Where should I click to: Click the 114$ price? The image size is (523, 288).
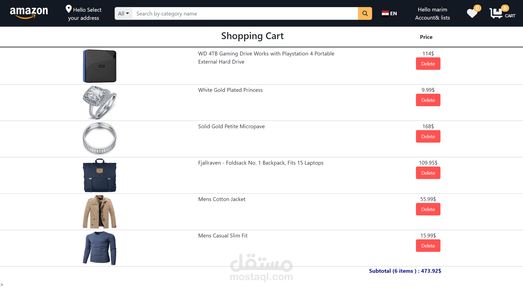point(428,54)
